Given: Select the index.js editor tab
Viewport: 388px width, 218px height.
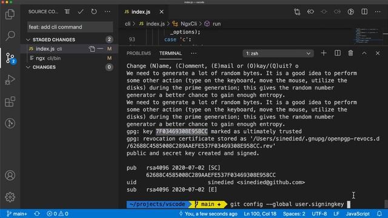Looking at the screenshot, I should point(144,12).
